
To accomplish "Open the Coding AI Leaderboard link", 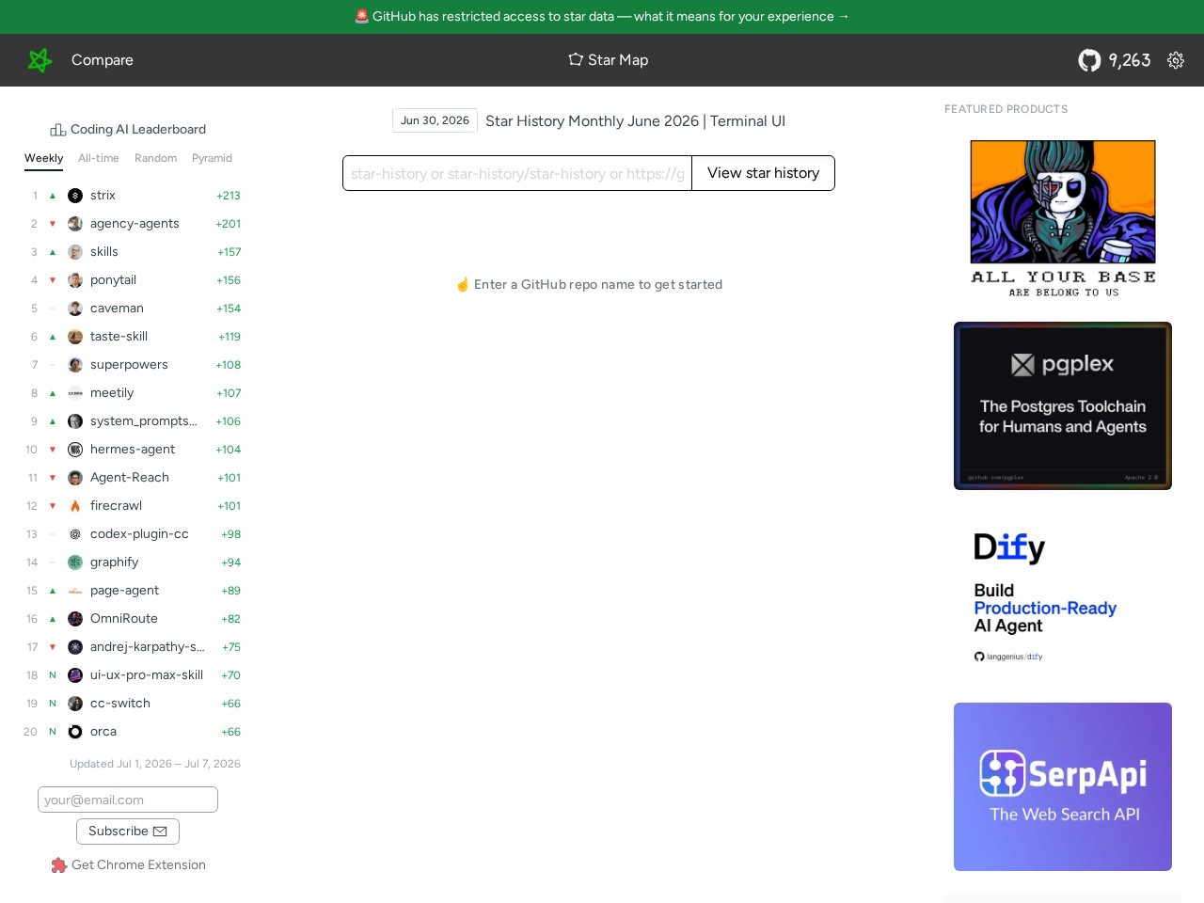I will [x=128, y=130].
